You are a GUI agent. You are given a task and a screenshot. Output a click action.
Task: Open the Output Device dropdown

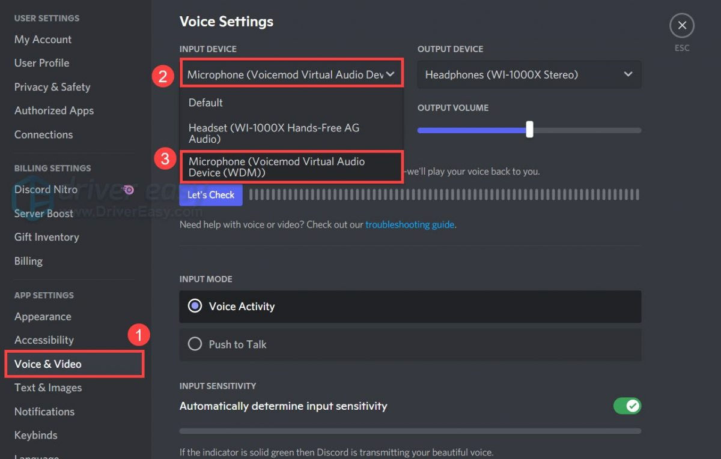529,74
